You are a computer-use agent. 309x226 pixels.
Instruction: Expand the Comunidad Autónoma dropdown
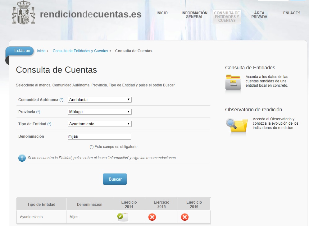pyautogui.click(x=99, y=100)
